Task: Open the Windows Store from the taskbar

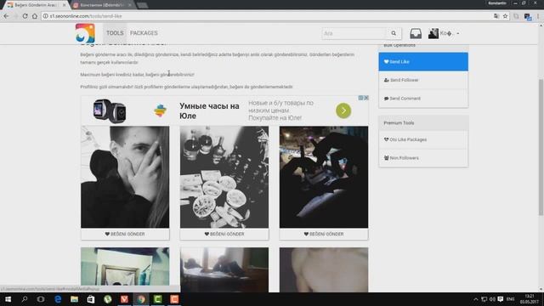Action: pyautogui.click(x=91, y=299)
